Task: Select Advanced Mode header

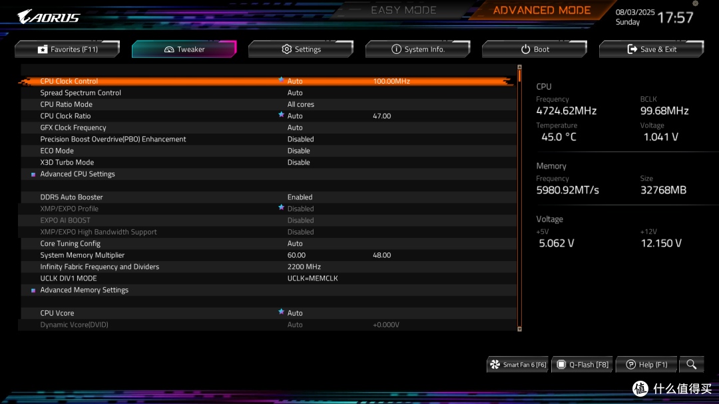Action: pos(542,10)
